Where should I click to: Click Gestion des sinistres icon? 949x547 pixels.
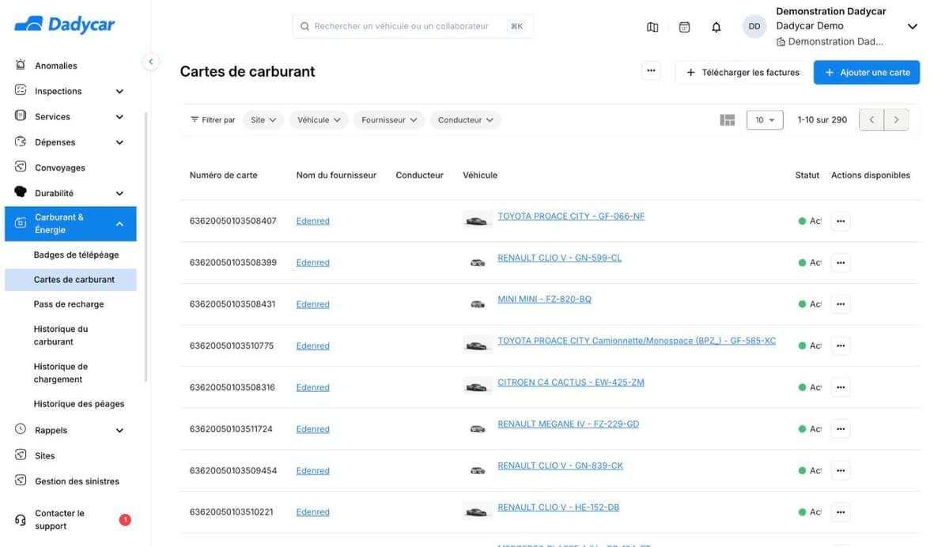[21, 481]
